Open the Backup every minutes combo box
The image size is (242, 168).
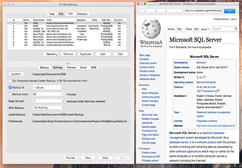click(x=48, y=94)
